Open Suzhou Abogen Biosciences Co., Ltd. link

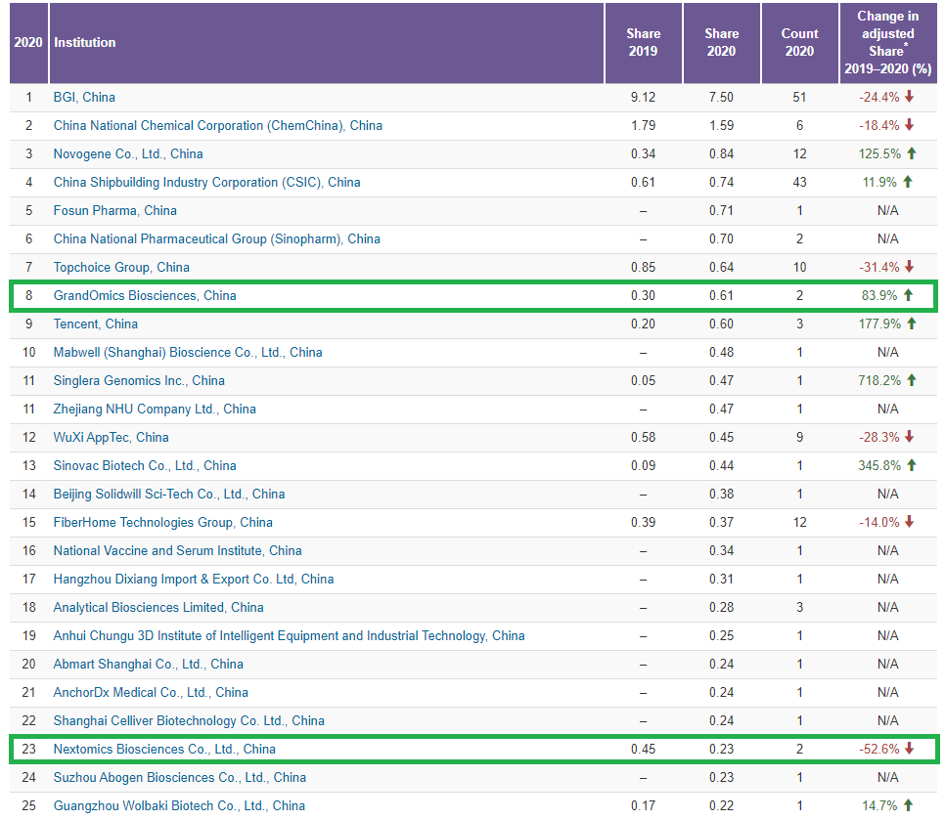pyautogui.click(x=180, y=776)
